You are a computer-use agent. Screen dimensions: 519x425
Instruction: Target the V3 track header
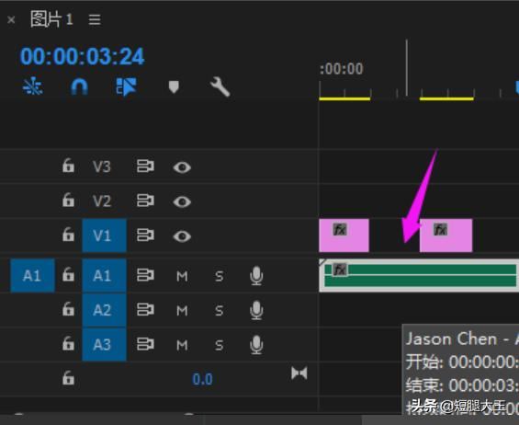[102, 167]
